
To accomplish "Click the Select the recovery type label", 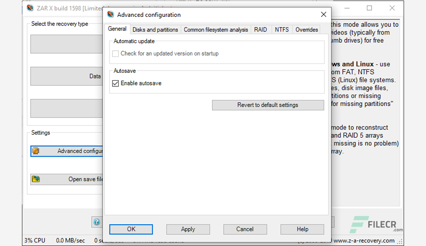I will click(60, 24).
